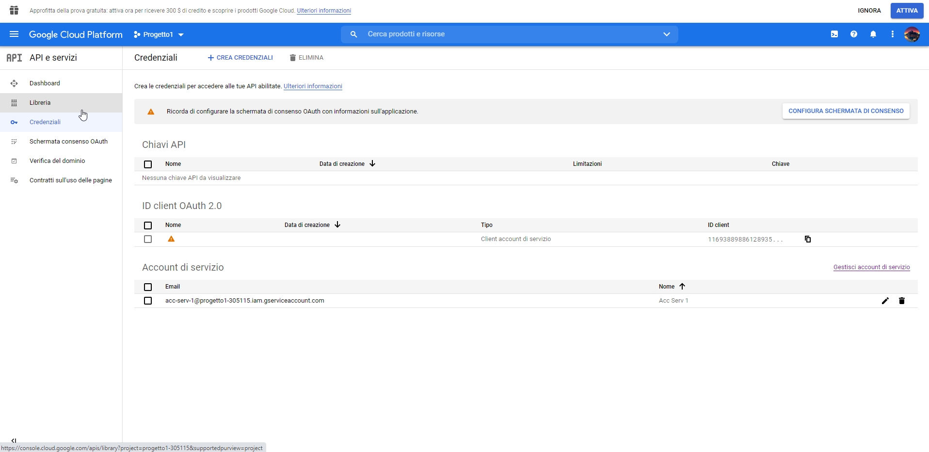Click the Dashboard sidebar icon
929x452 pixels.
pyautogui.click(x=14, y=83)
